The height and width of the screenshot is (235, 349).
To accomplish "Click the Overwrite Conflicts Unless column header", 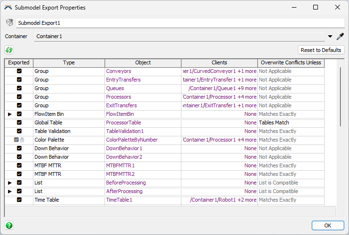I will pyautogui.click(x=291, y=62).
